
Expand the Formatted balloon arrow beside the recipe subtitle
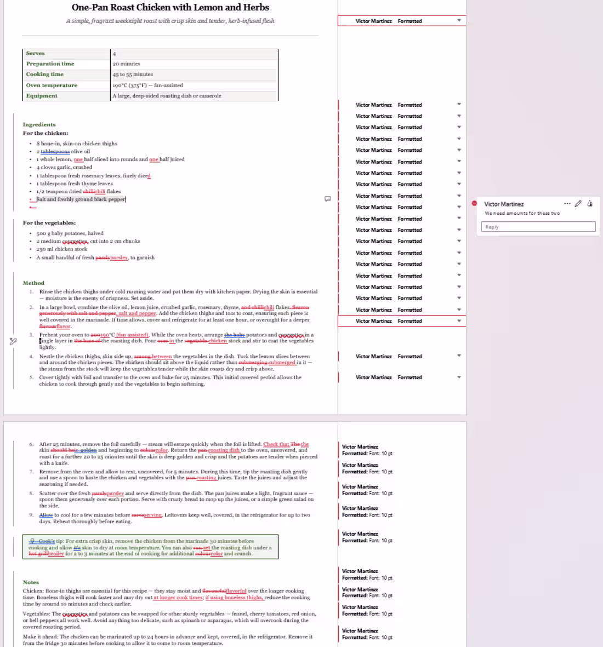pyautogui.click(x=459, y=21)
